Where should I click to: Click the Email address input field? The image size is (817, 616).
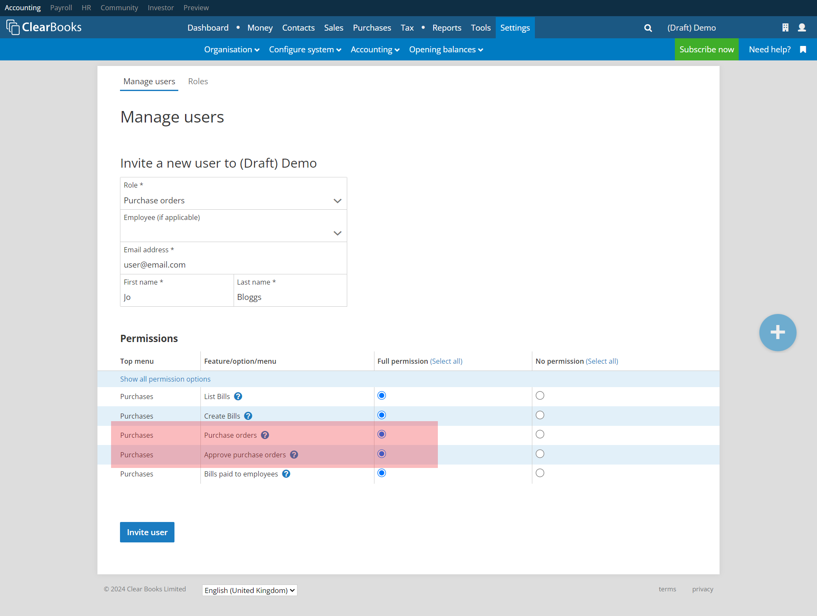[233, 265]
